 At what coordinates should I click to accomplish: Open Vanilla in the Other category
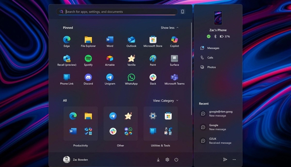pos(128,116)
